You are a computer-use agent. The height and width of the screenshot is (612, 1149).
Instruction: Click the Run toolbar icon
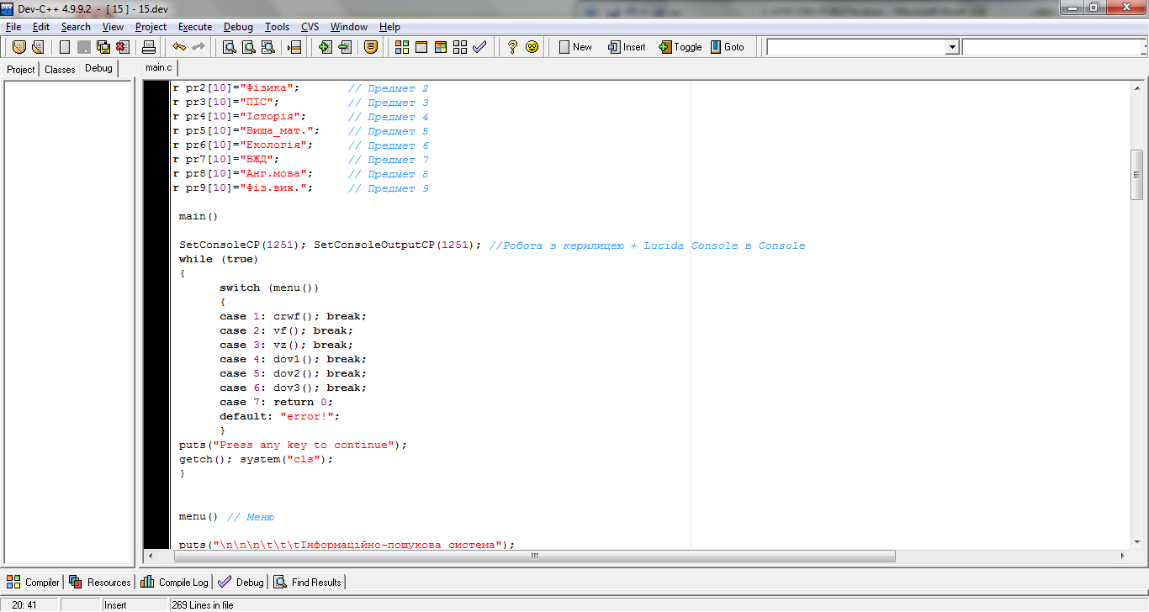click(421, 47)
